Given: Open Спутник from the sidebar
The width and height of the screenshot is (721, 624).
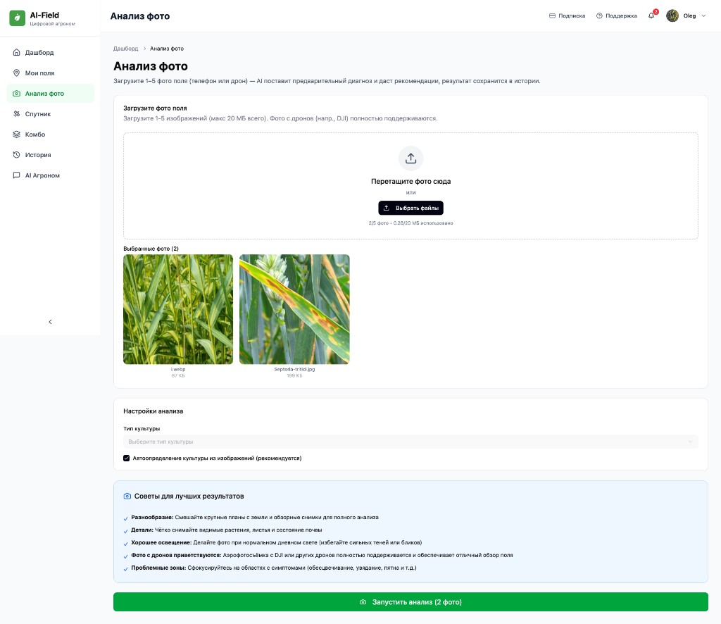Looking at the screenshot, I should click(x=37, y=114).
